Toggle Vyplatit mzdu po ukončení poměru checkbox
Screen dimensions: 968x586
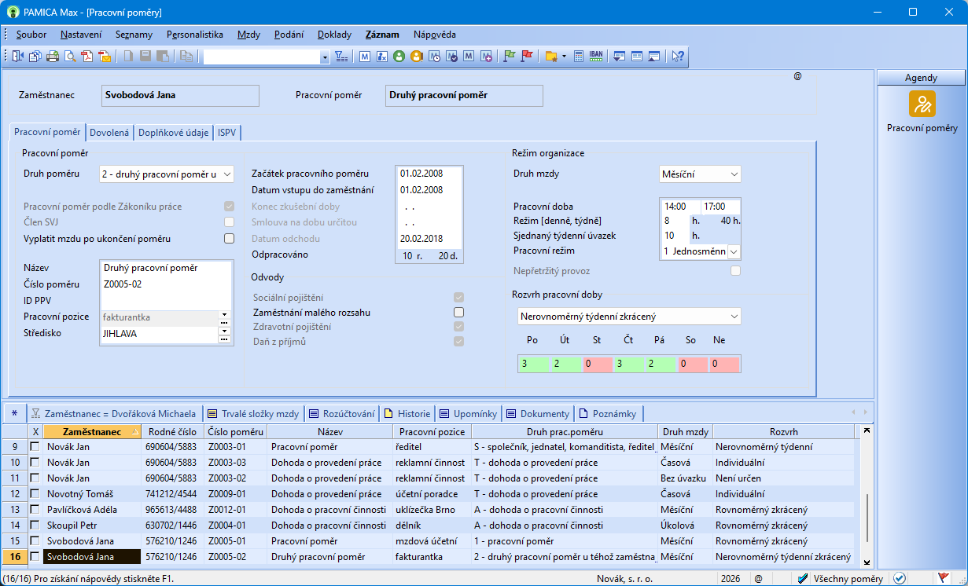coord(229,239)
